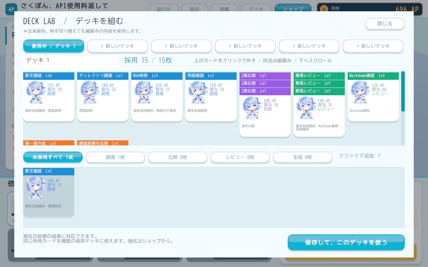Show 未採用すべて 1枚 filter
Screen dimensions: 428x267
(53, 157)
